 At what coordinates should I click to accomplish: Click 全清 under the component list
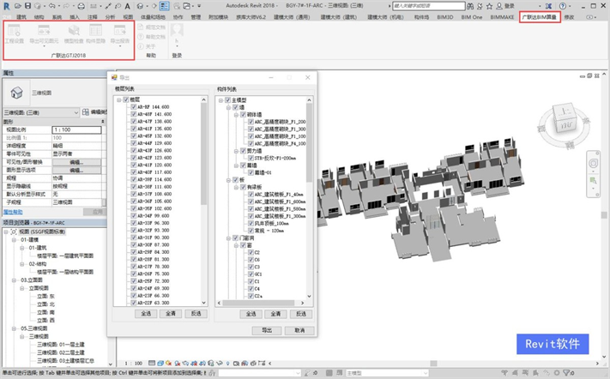[x=275, y=314]
